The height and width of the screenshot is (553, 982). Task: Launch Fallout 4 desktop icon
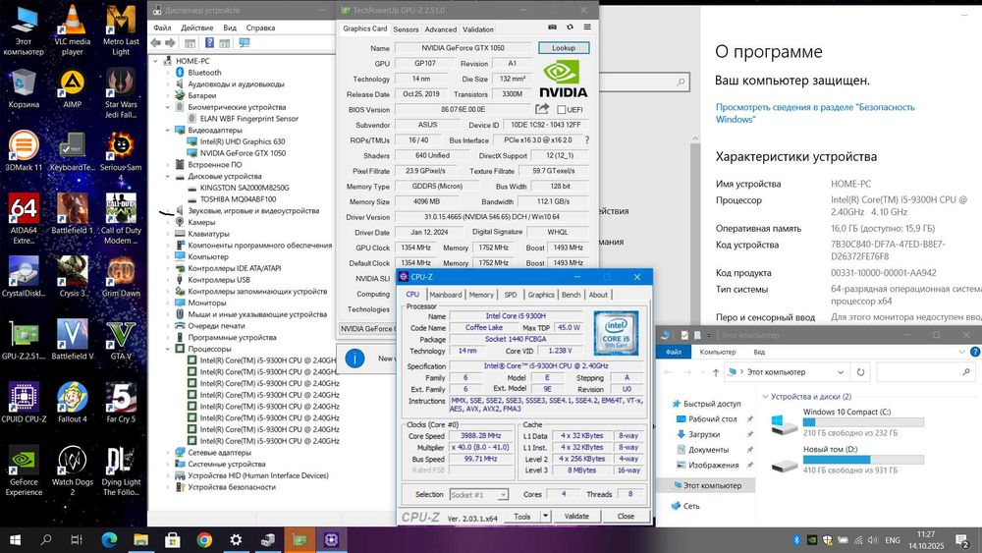(x=72, y=402)
